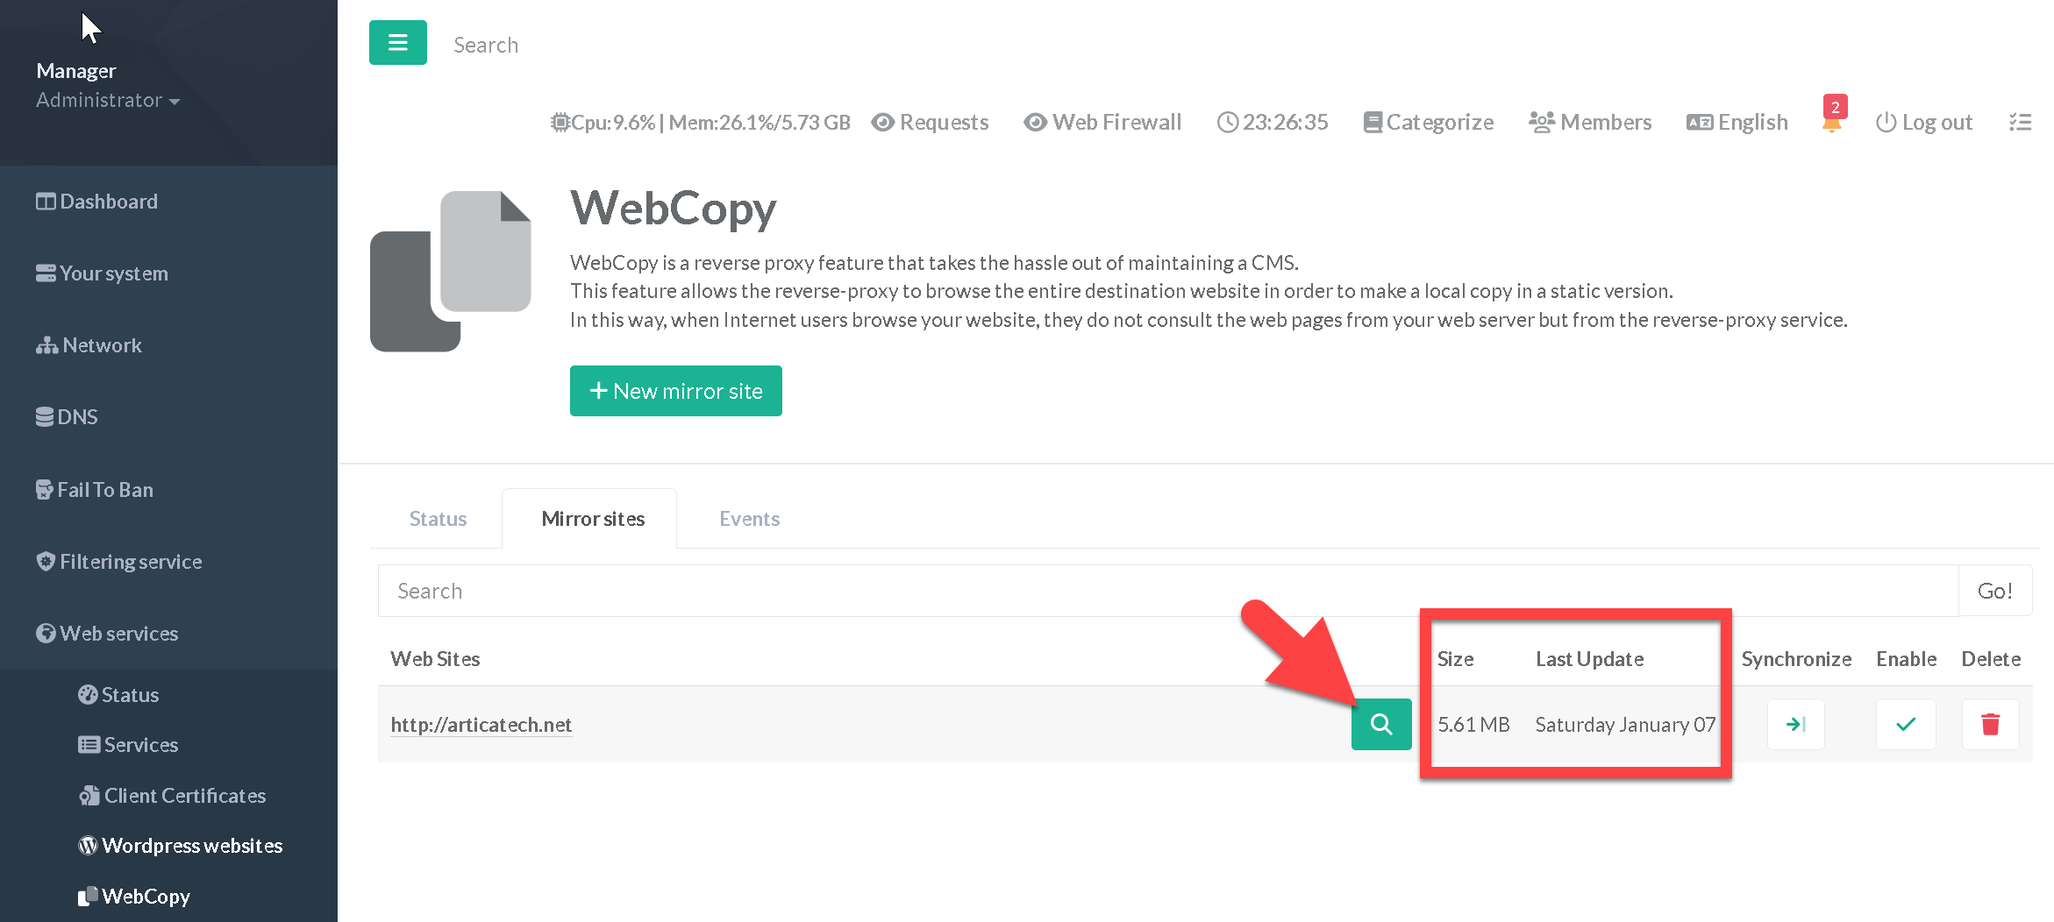
Task: Click the magnifier icon for articatech.net
Action: coord(1380,724)
